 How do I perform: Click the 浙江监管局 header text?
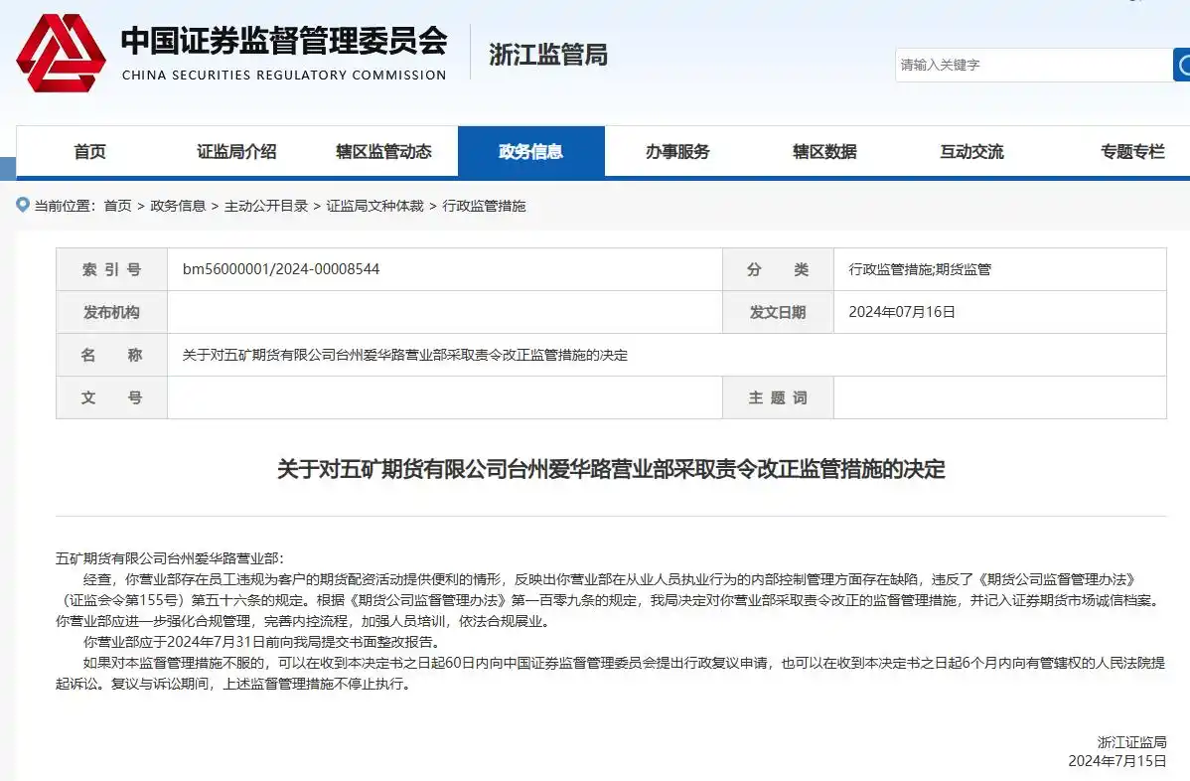(x=547, y=55)
